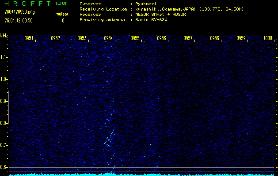The height and width of the screenshot is (176, 278).
Task: Click the 1.1 kHz frequency label
Action: point(4,57)
